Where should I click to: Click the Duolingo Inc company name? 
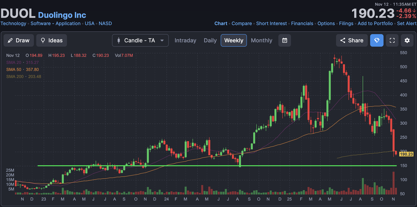click(x=62, y=15)
